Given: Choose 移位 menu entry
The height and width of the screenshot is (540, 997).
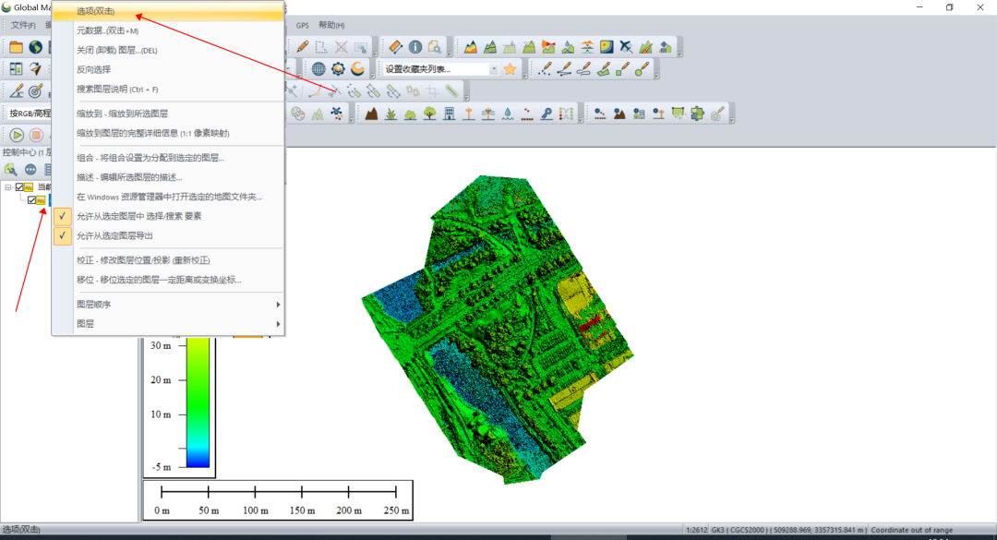Looking at the screenshot, I should pyautogui.click(x=168, y=280).
